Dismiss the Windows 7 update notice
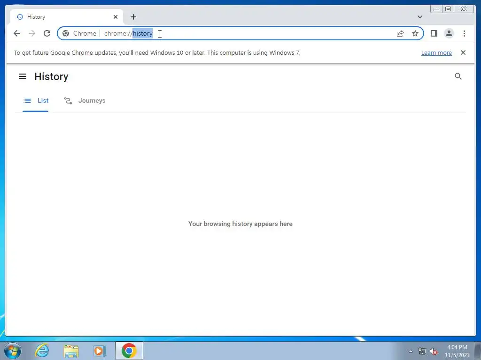This screenshot has height=360, width=481. coord(463,52)
